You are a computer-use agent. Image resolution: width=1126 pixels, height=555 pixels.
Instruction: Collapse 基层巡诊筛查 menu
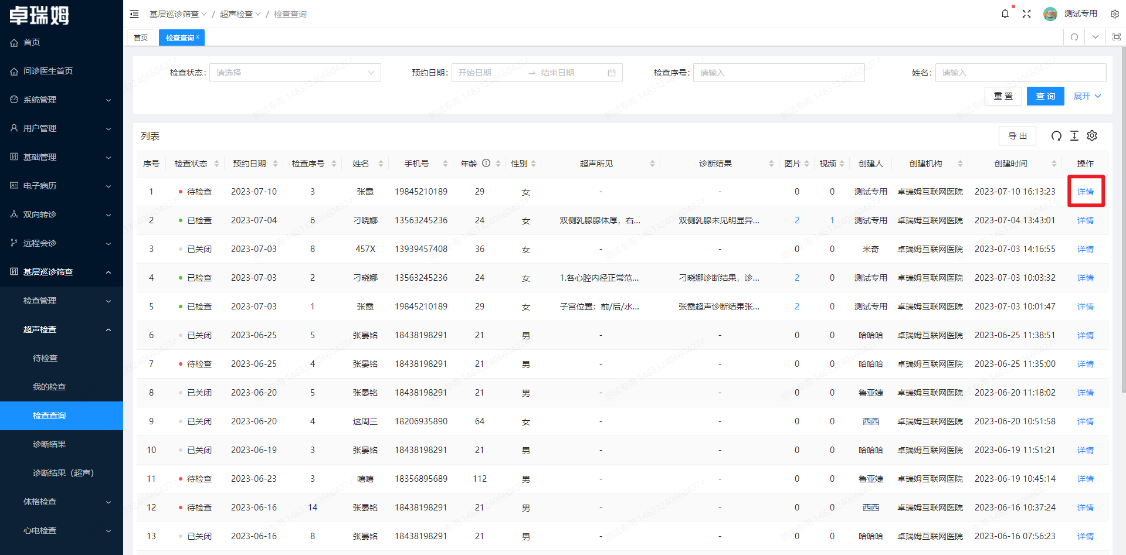(x=62, y=272)
